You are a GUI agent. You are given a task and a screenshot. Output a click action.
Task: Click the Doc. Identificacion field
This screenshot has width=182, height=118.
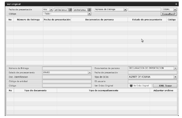pyautogui.click(x=67, y=77)
